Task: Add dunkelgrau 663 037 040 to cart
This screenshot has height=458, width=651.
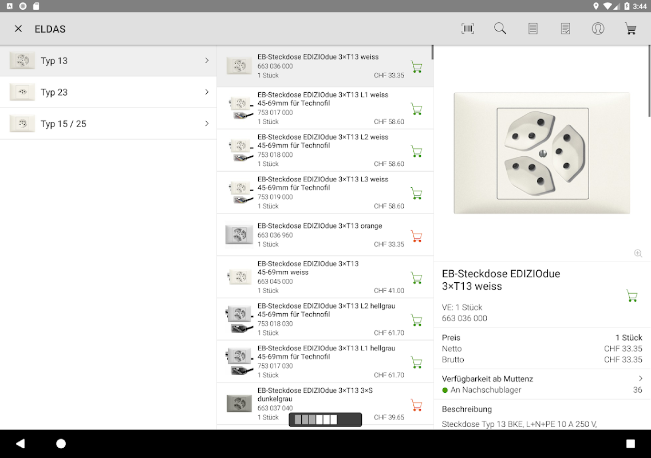Action: pos(416,405)
